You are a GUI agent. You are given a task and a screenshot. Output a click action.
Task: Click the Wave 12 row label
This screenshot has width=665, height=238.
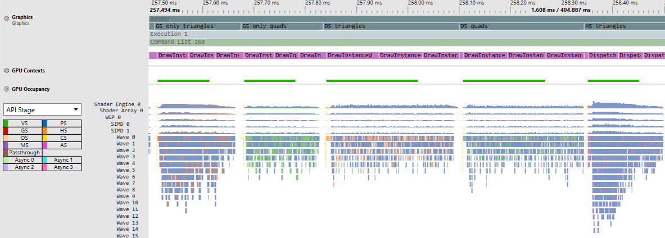click(x=127, y=216)
